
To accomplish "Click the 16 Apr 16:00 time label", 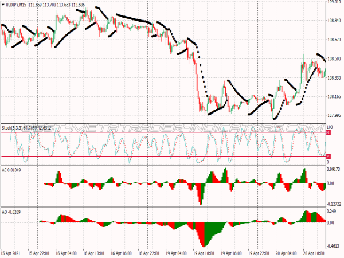I will (x=120, y=253).
